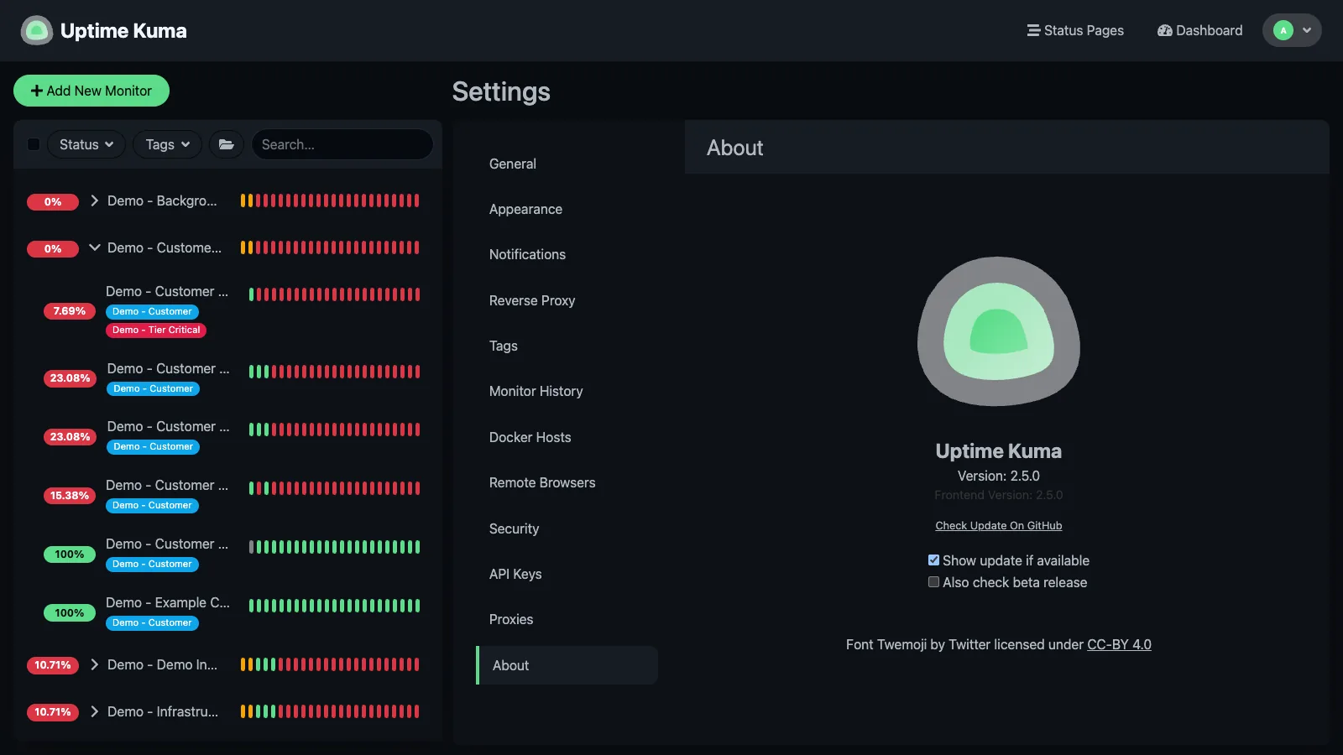Click Check Update On GitHub link
This screenshot has height=755, width=1343.
pyautogui.click(x=999, y=525)
